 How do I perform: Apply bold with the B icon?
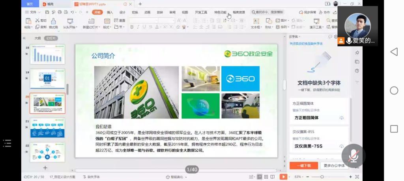(132, 27)
